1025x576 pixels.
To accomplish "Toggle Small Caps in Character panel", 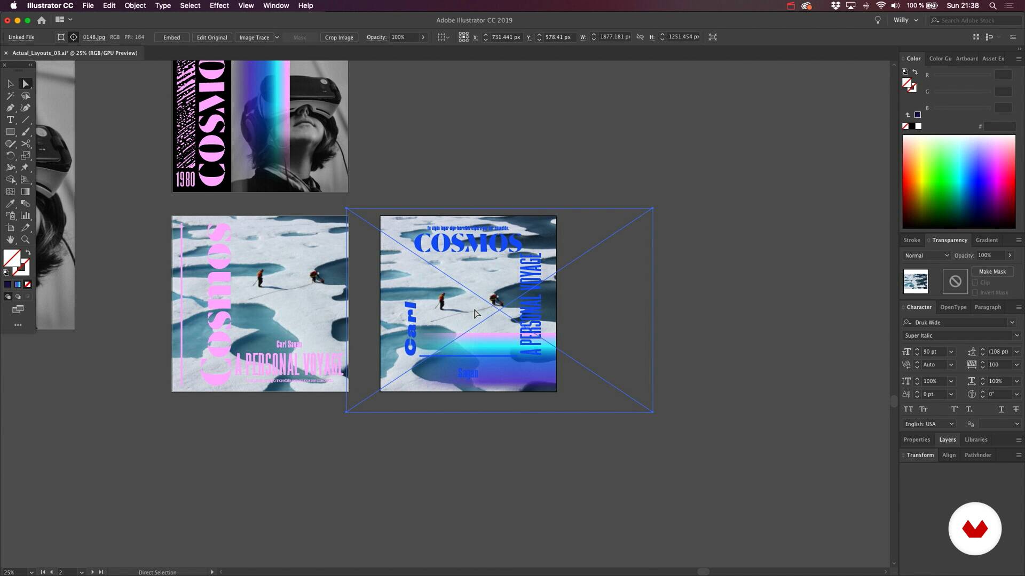I will coord(923,409).
